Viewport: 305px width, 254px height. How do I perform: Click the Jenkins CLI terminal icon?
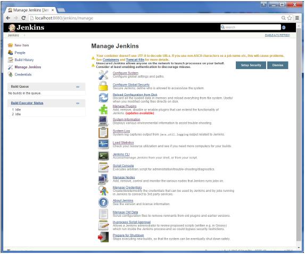[103, 156]
